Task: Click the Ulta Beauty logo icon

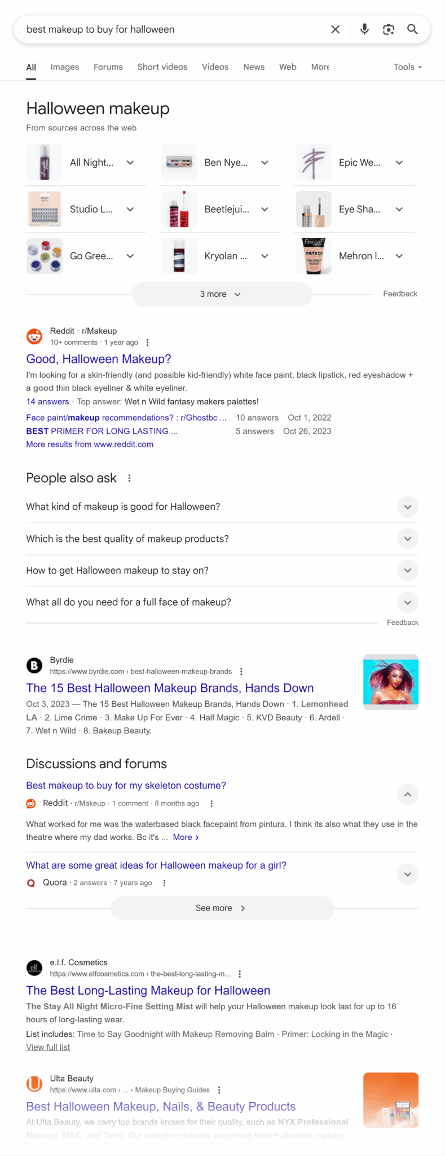Action: [x=34, y=1084]
